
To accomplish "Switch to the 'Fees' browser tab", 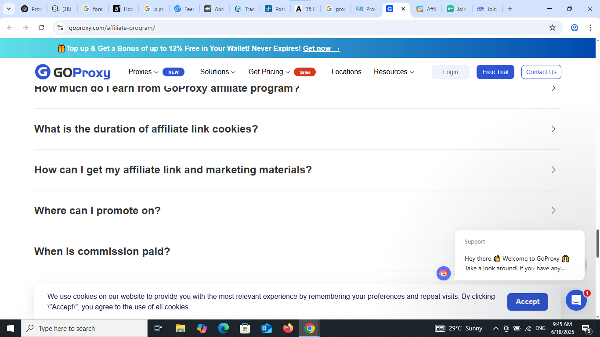I will 184,9.
